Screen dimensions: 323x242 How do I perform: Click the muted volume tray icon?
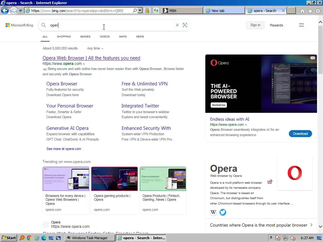(x=293, y=238)
